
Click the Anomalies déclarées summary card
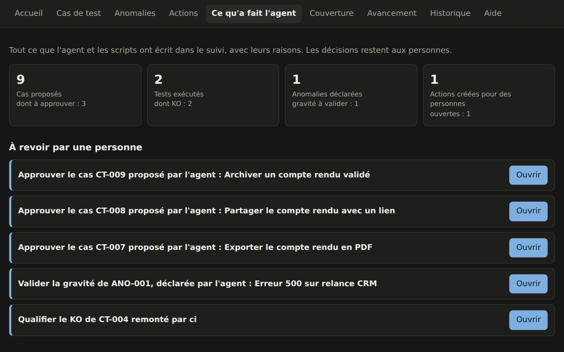click(351, 95)
